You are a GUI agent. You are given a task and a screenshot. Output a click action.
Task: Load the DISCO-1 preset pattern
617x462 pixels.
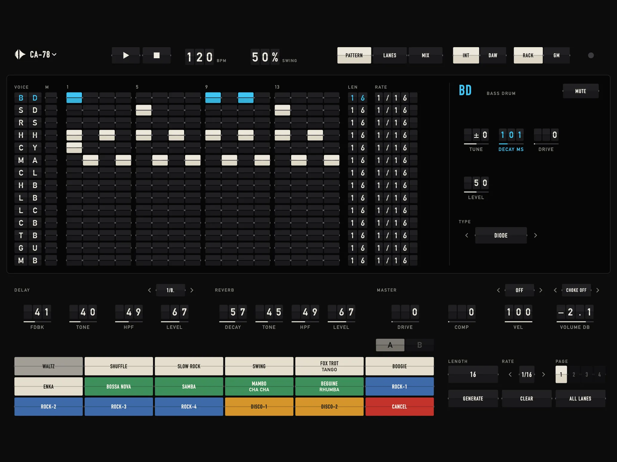click(259, 406)
